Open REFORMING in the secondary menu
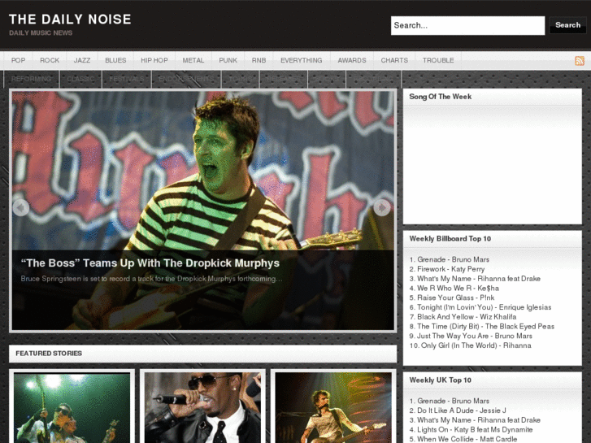Viewport: 591px width, 443px height. (31, 79)
